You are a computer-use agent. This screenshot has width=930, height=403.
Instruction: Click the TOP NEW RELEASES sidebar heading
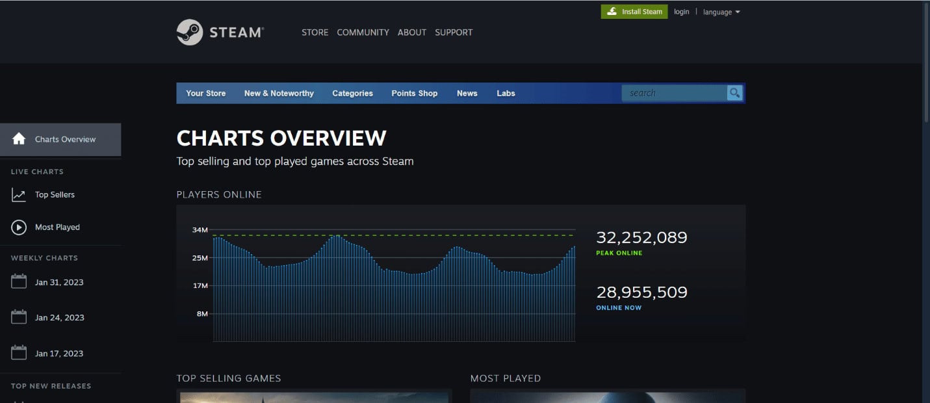tap(51, 386)
